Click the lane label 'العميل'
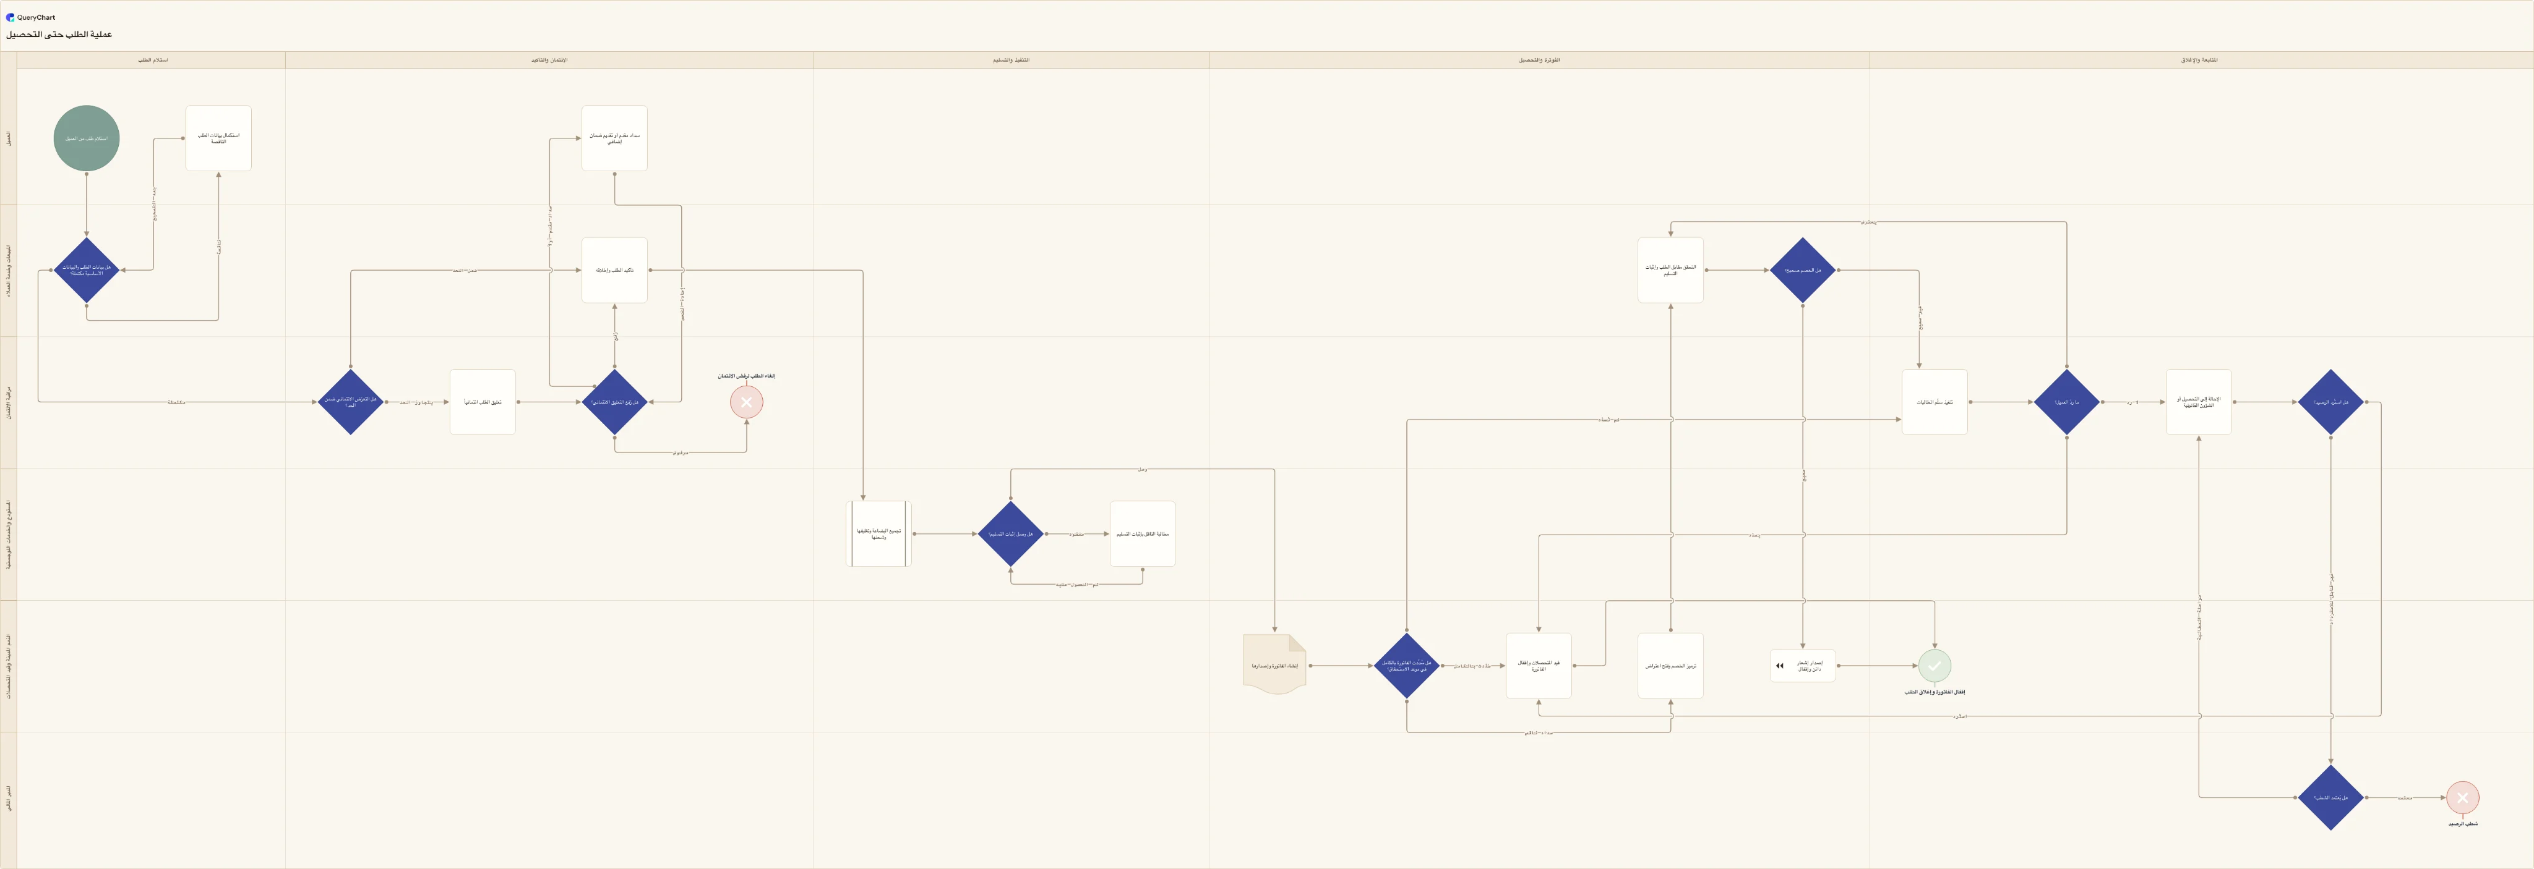 coord(9,138)
